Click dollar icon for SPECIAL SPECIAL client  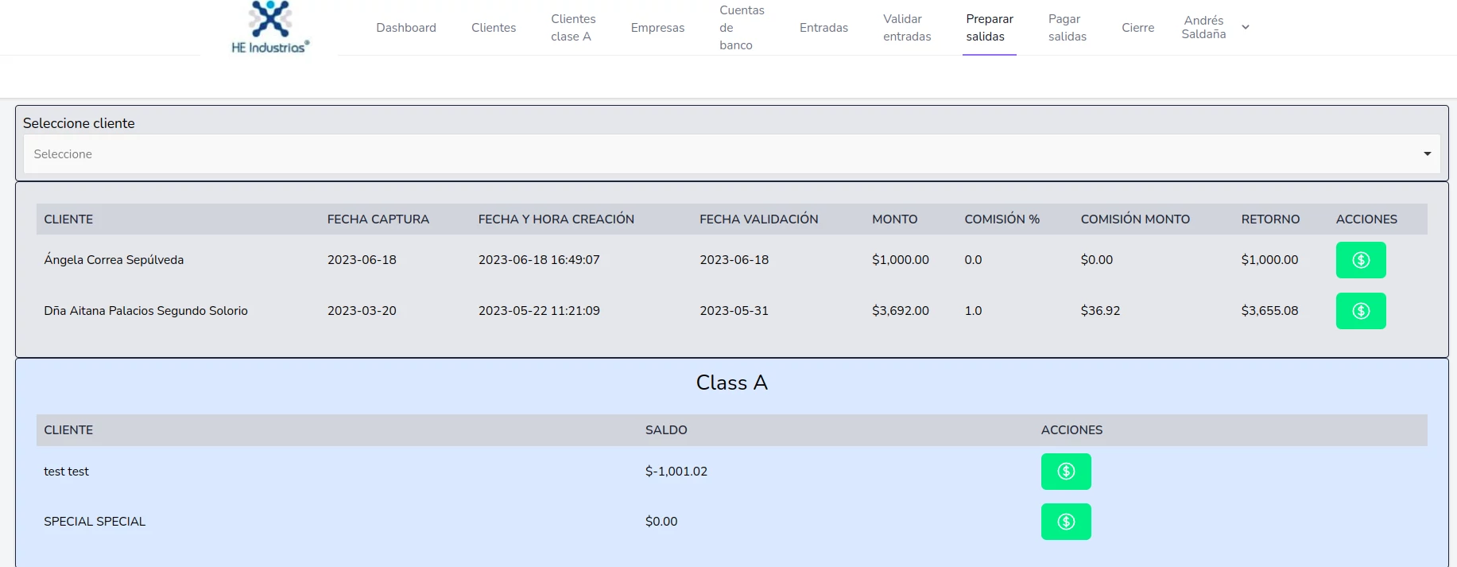point(1065,522)
